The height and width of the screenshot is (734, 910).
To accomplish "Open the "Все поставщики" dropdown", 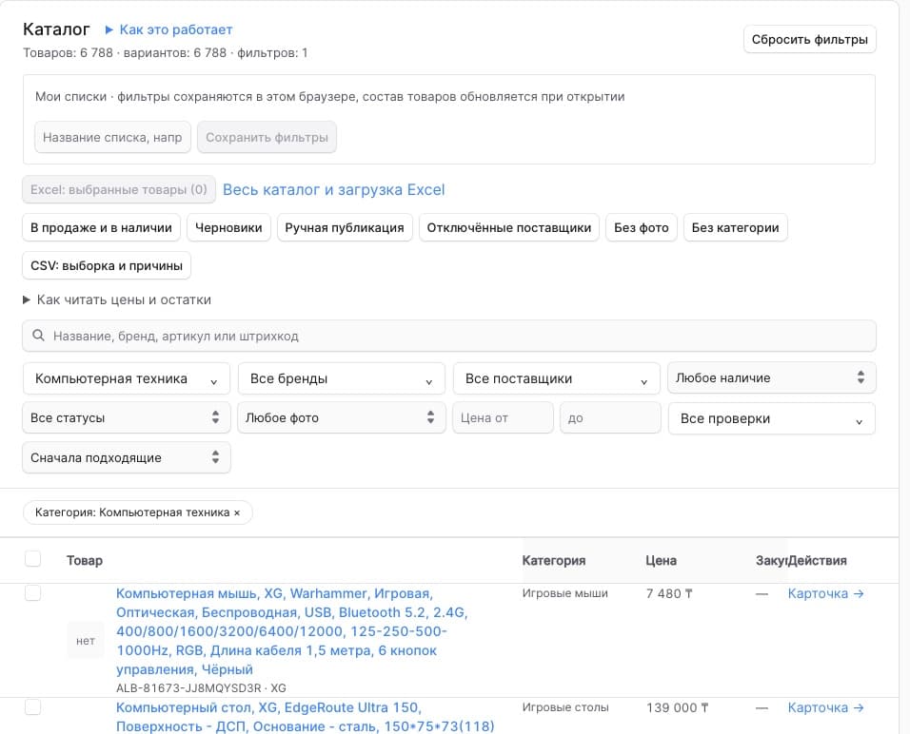I will [x=557, y=378].
